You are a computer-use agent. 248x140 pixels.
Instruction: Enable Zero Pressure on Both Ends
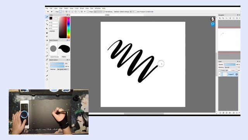(x=136, y=12)
